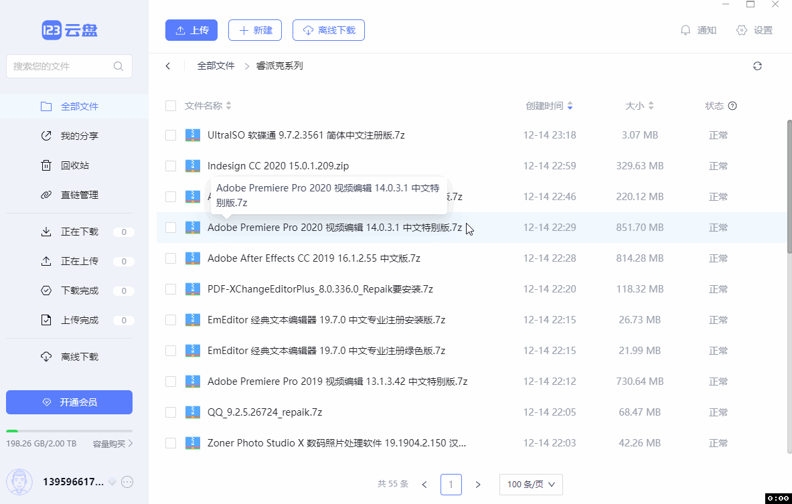Click the EmEditor 注册安装版 archive icon

[x=192, y=320]
